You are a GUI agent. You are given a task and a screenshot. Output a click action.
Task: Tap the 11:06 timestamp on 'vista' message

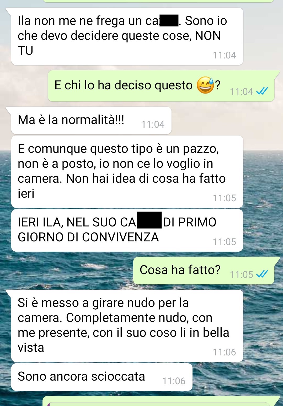(x=225, y=352)
